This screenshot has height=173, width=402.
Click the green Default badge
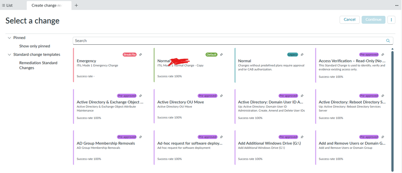tap(211, 54)
